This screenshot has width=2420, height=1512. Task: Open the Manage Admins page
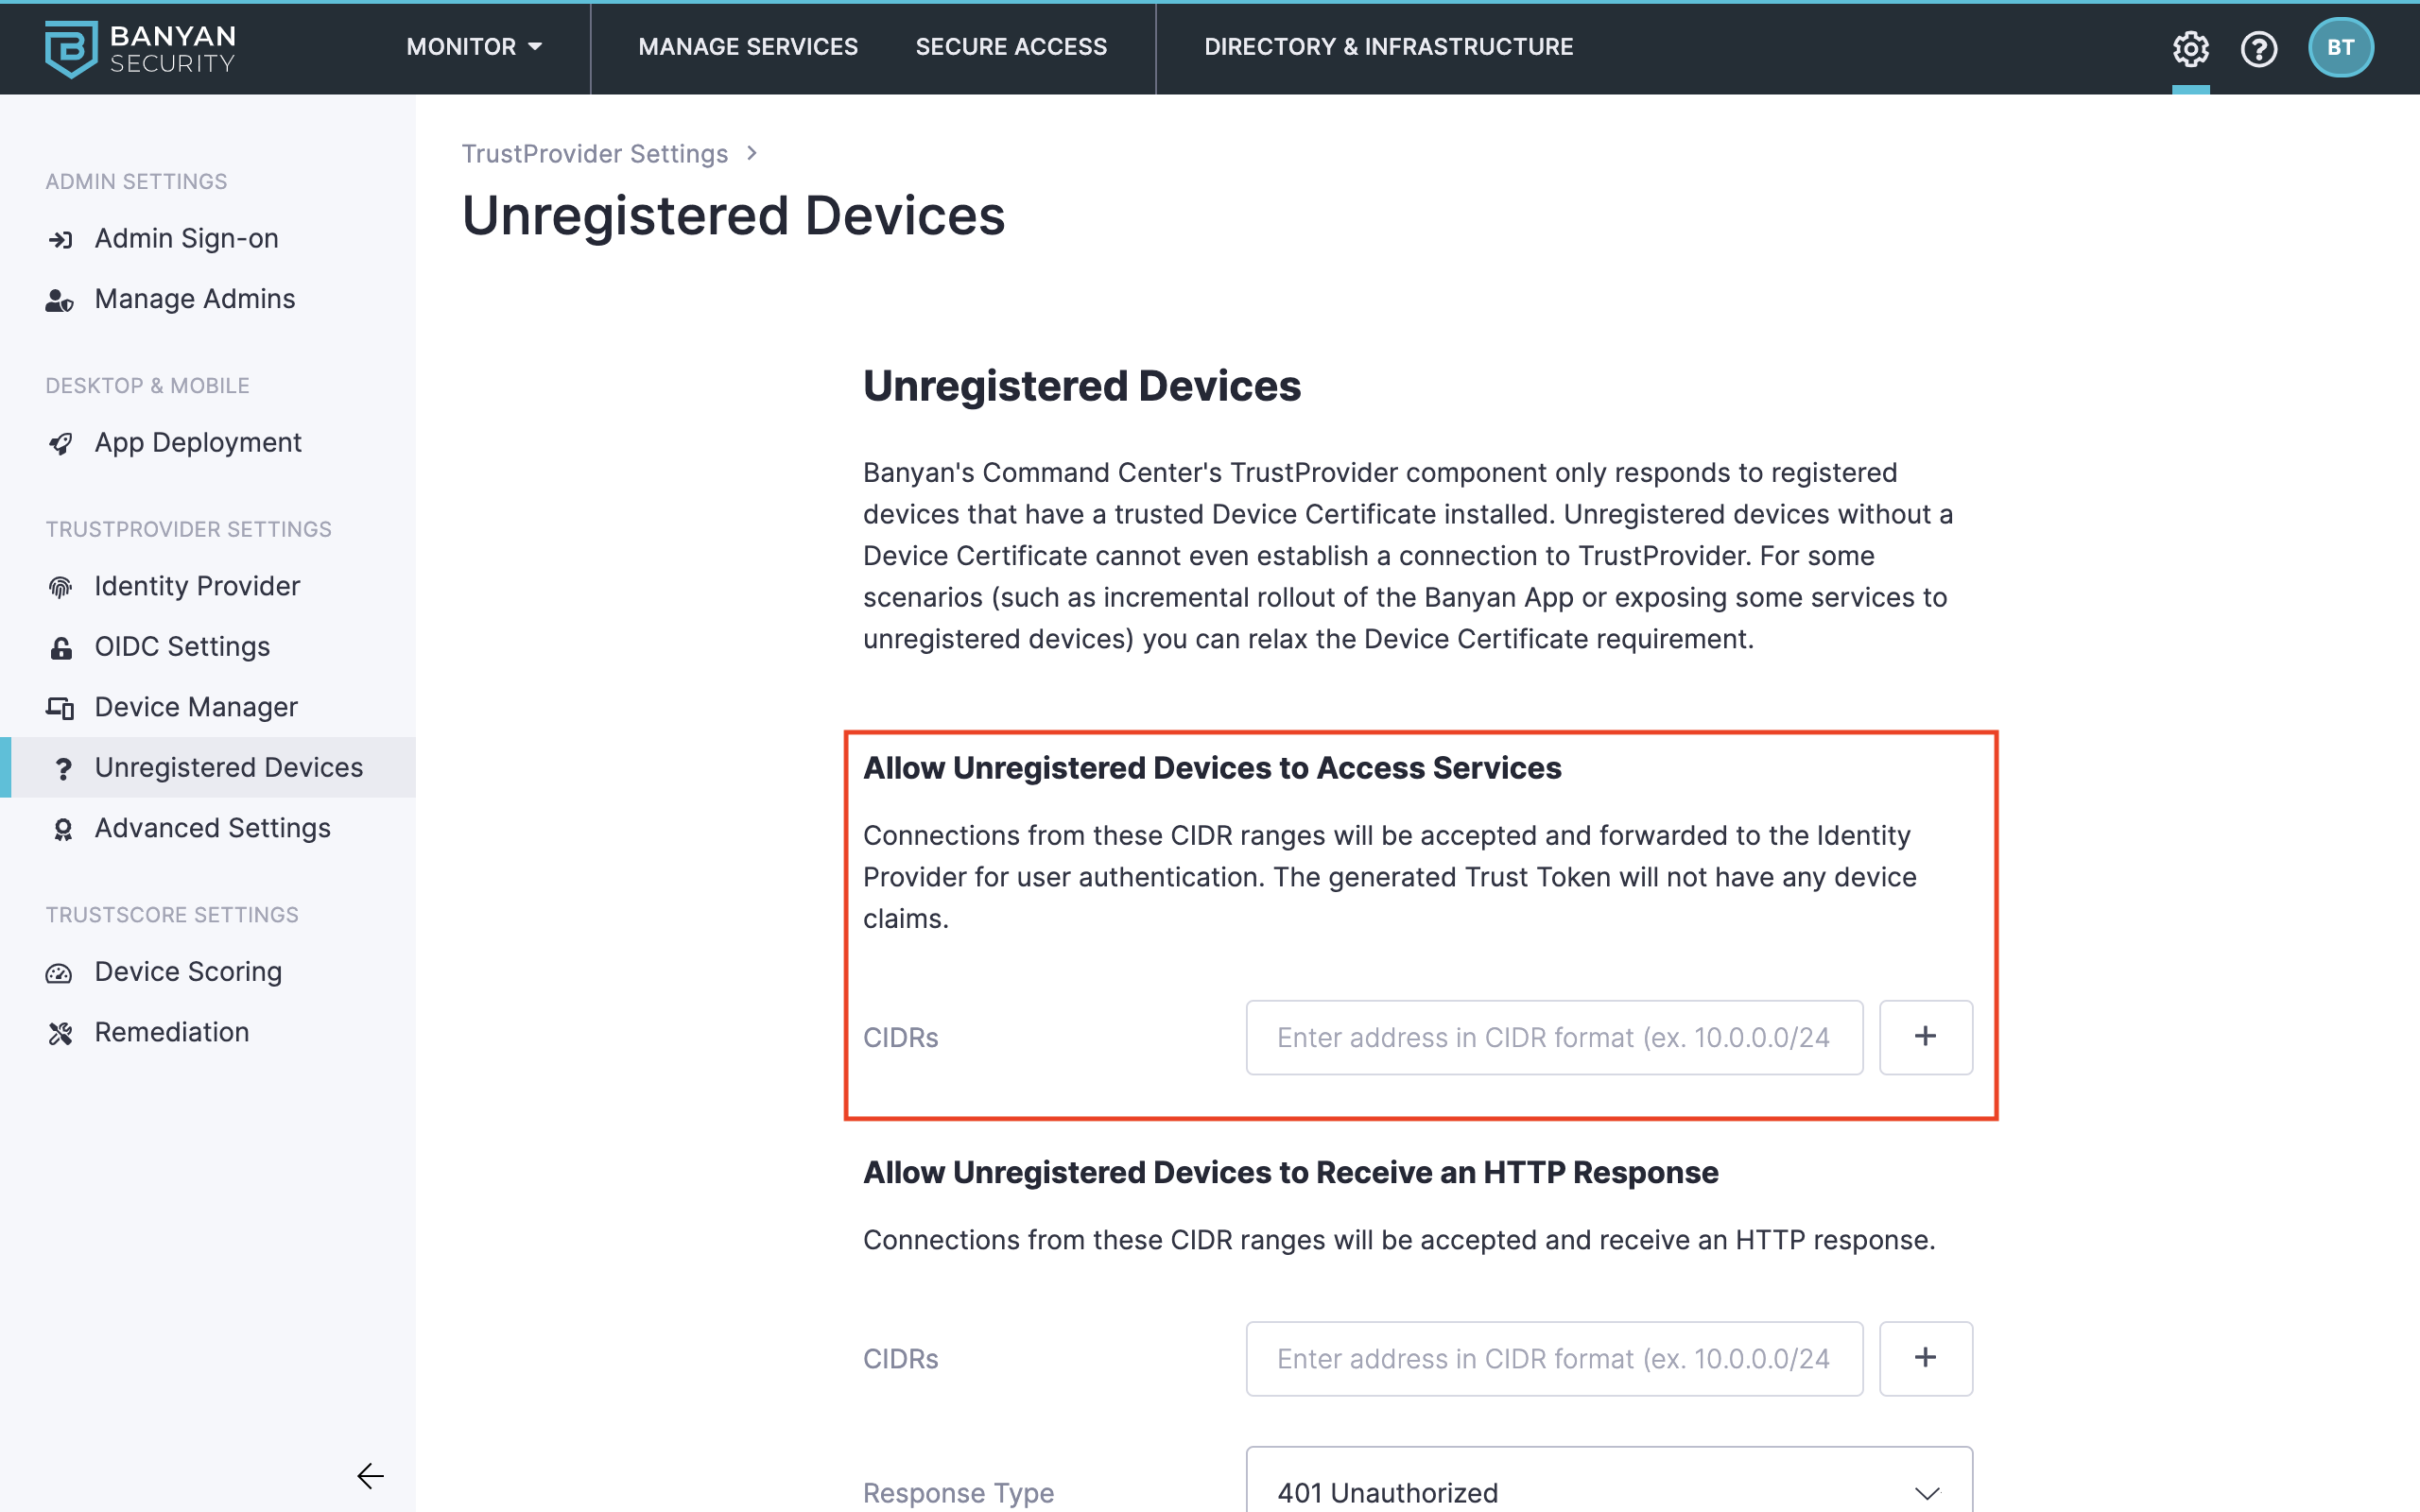click(194, 299)
